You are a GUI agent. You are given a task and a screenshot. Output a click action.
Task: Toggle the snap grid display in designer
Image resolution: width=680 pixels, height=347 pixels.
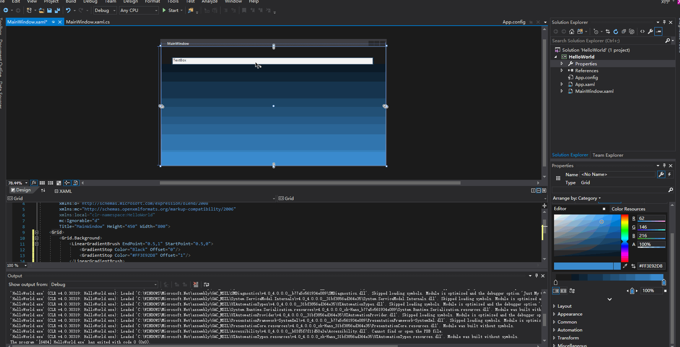[x=42, y=183]
